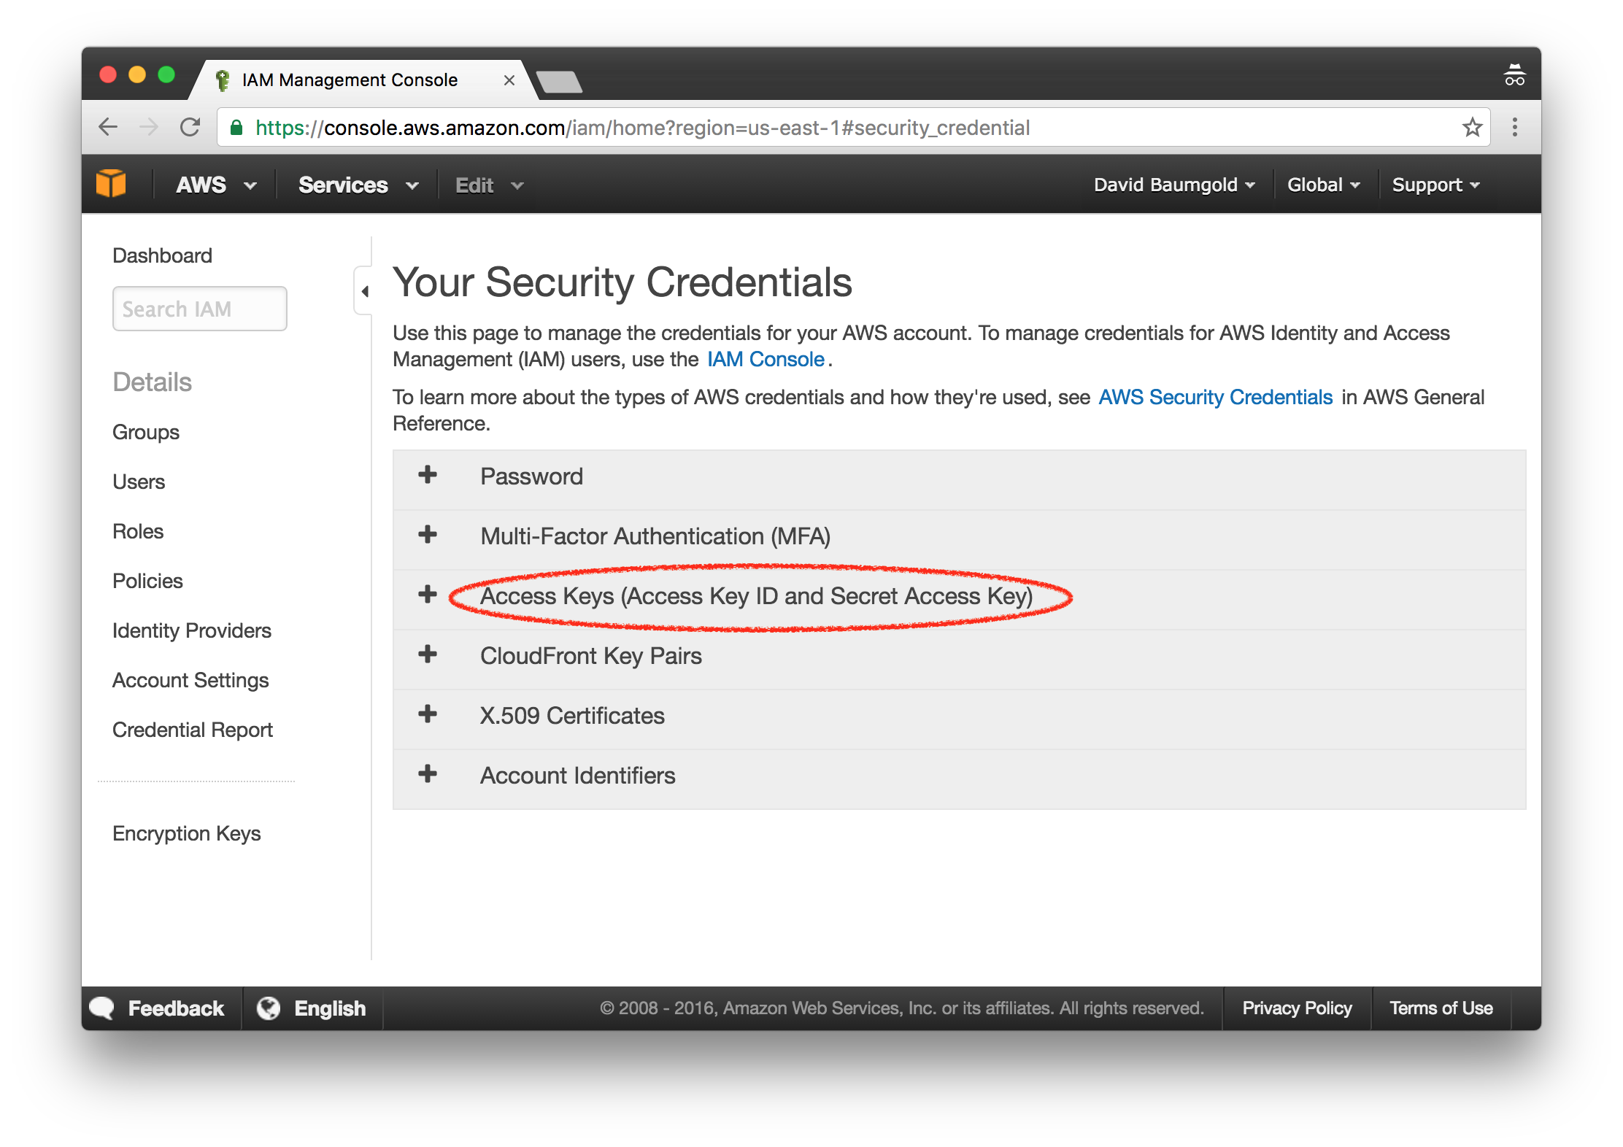This screenshot has height=1147, width=1623.
Task: Open Dashboard in the sidebar
Action: 162,255
